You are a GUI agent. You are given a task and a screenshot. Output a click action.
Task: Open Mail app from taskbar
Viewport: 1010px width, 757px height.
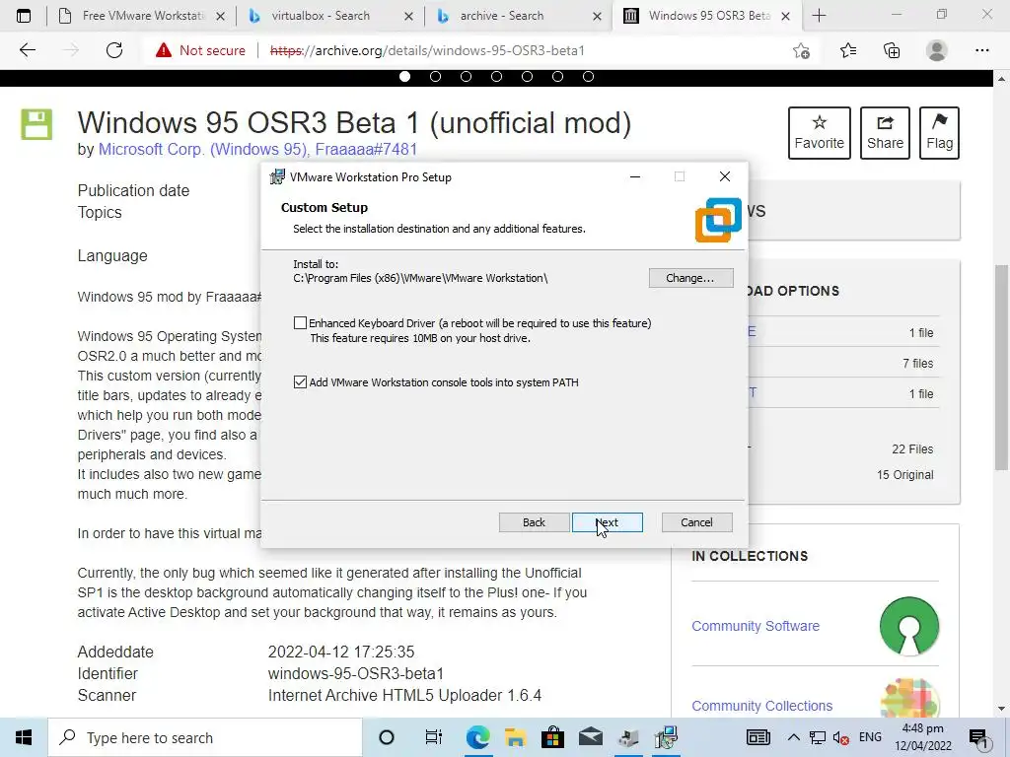(590, 737)
